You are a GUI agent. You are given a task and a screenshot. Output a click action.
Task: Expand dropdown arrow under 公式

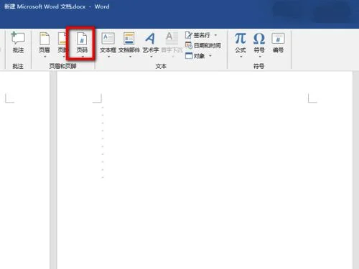(x=241, y=57)
